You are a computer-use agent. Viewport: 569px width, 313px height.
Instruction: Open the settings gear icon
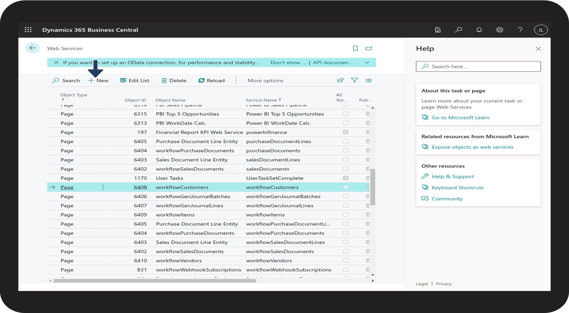click(x=499, y=30)
